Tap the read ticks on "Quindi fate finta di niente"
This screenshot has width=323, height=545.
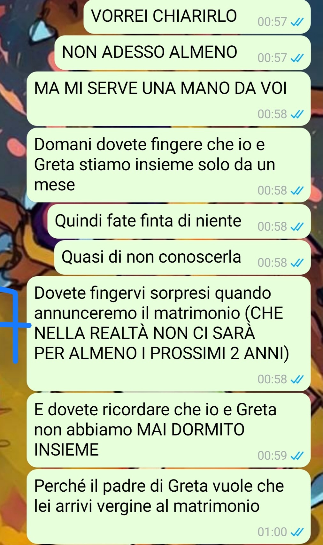click(296, 227)
